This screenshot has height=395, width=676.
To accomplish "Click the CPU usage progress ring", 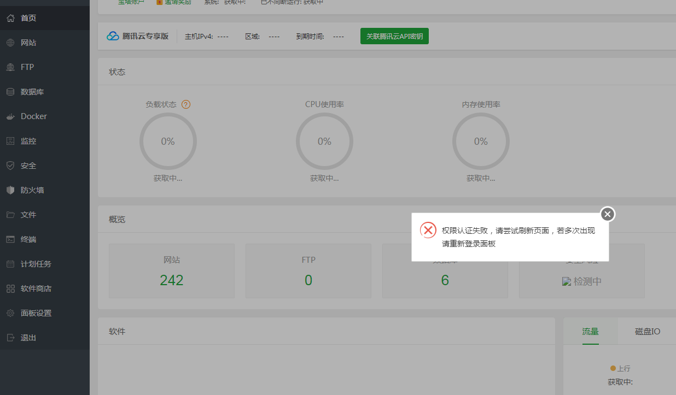I will (x=324, y=141).
